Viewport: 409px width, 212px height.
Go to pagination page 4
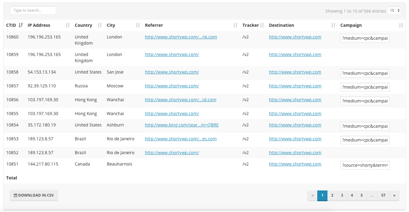pyautogui.click(x=352, y=195)
